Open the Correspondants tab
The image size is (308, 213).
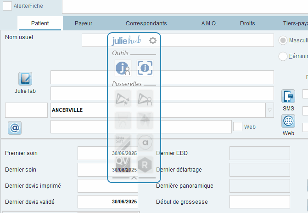146,23
